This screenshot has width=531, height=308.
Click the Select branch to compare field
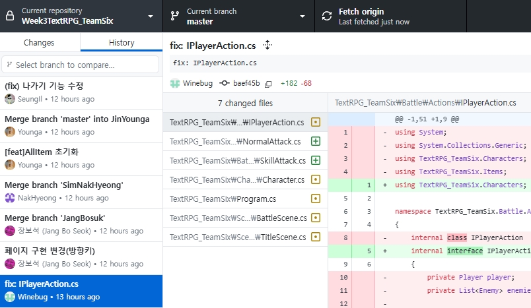81,65
